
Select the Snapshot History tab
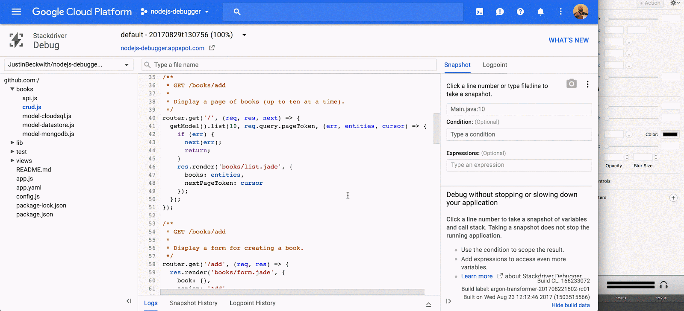tap(194, 303)
